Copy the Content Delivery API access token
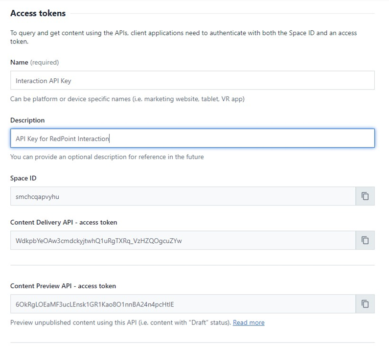Screen dimensions: 389x348 point(365,240)
